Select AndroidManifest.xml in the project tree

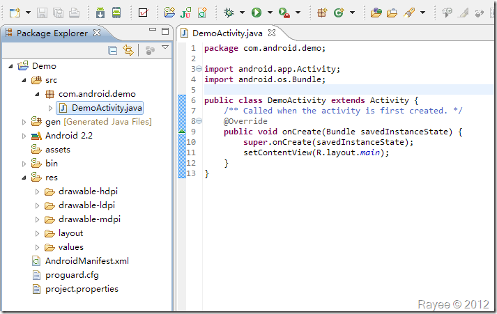click(87, 261)
